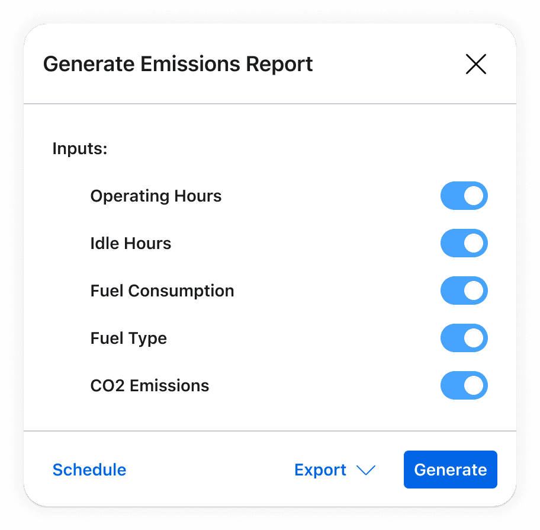Select the CO2 Emissions label
Viewport: 540px width, 530px height.
pos(150,385)
